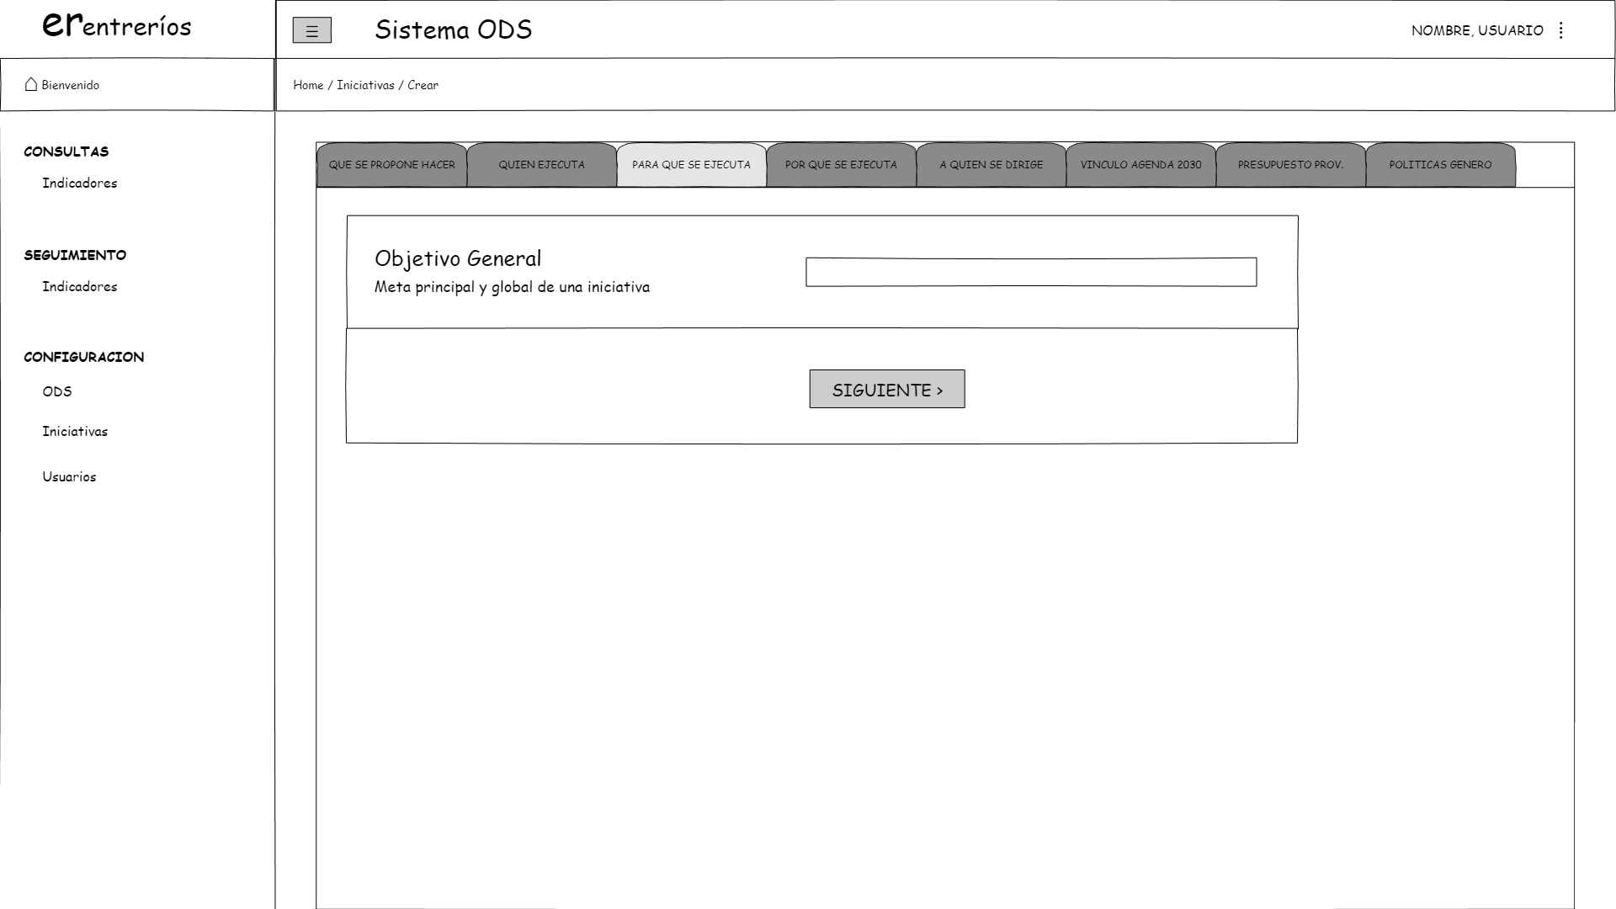Go to the POR QUE SE EJECUTA tab
Image resolution: width=1616 pixels, height=909 pixels.
point(841,165)
